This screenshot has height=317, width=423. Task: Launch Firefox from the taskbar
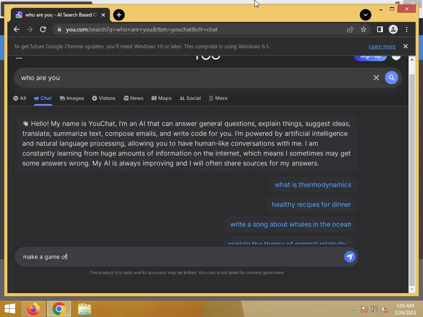(33, 309)
